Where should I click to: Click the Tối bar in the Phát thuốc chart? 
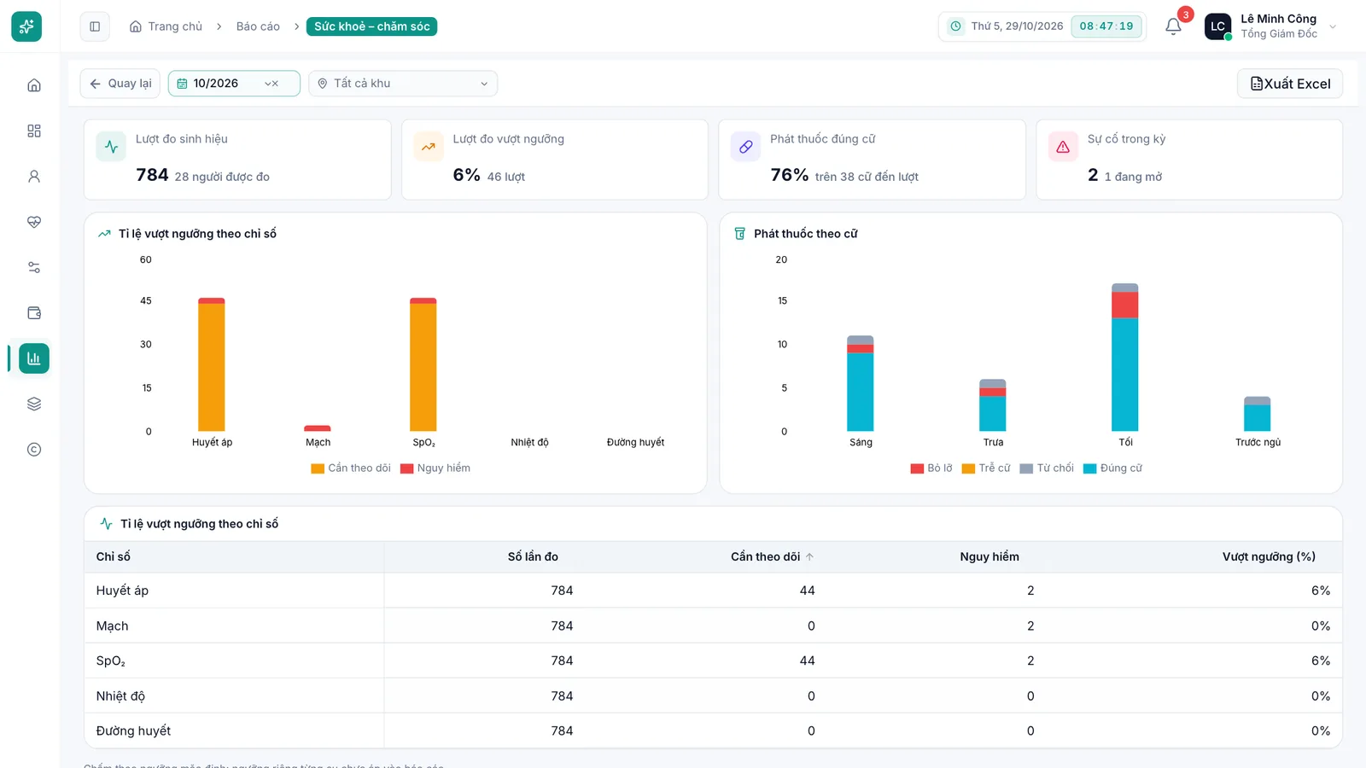[1125, 358]
